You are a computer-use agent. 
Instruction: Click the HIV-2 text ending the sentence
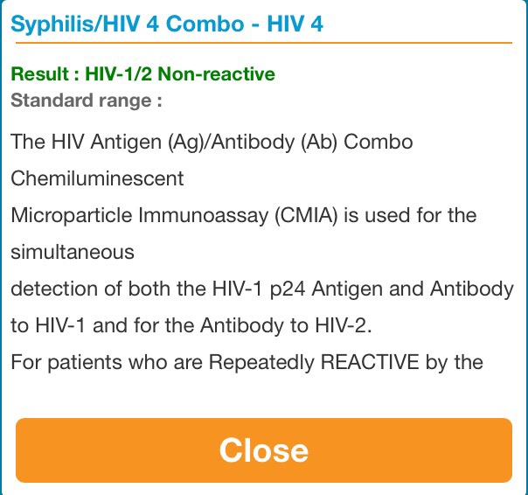(344, 325)
